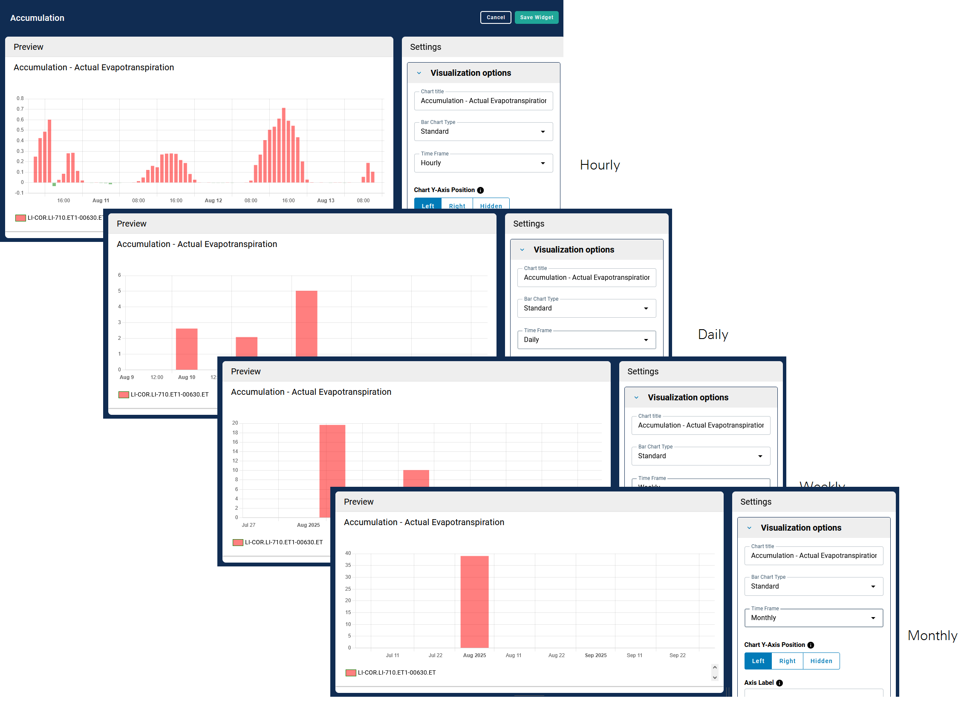Click scroll-up arrow in Monthly preview
The height and width of the screenshot is (701, 967).
pyautogui.click(x=715, y=668)
